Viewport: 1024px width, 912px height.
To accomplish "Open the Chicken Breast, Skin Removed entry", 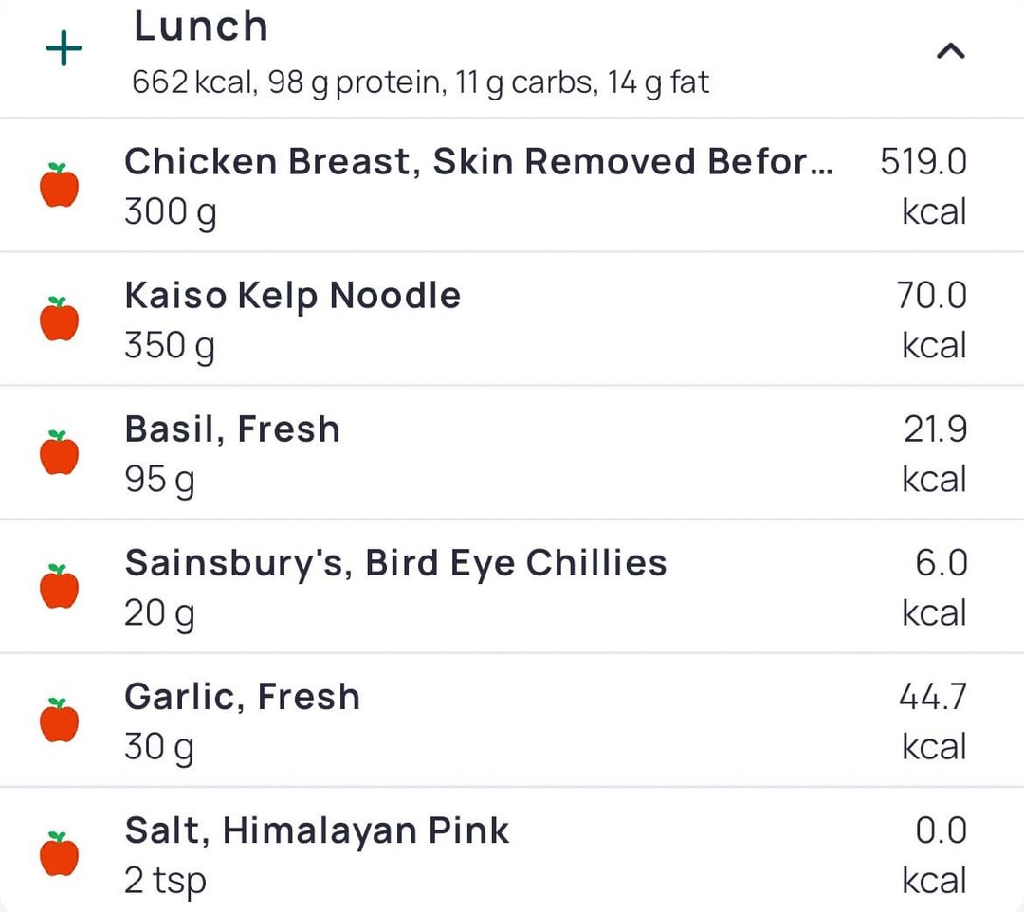I will click(512, 186).
